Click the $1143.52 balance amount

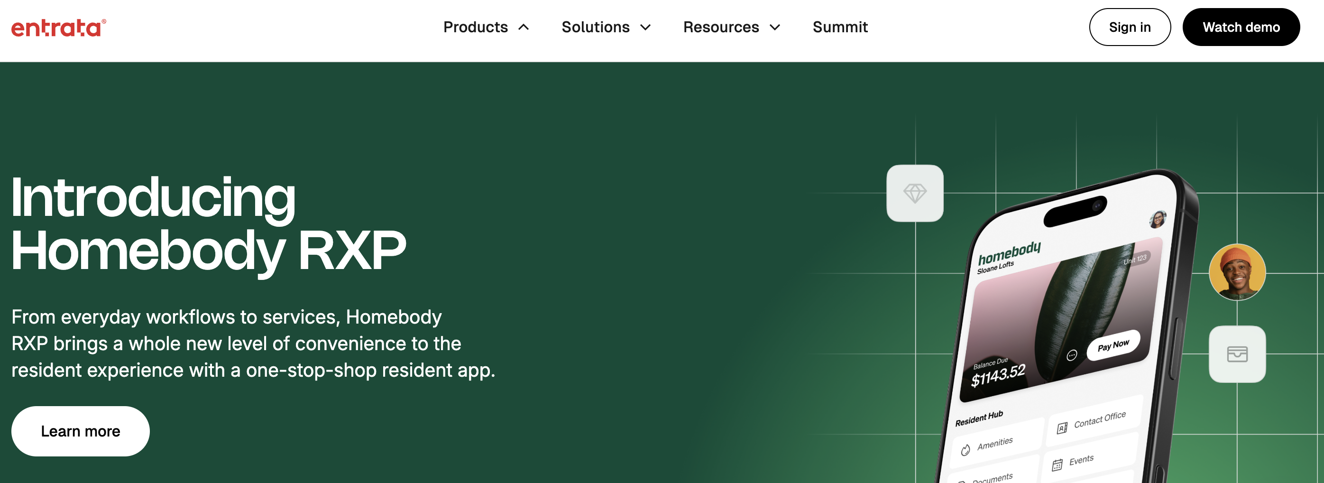point(998,375)
